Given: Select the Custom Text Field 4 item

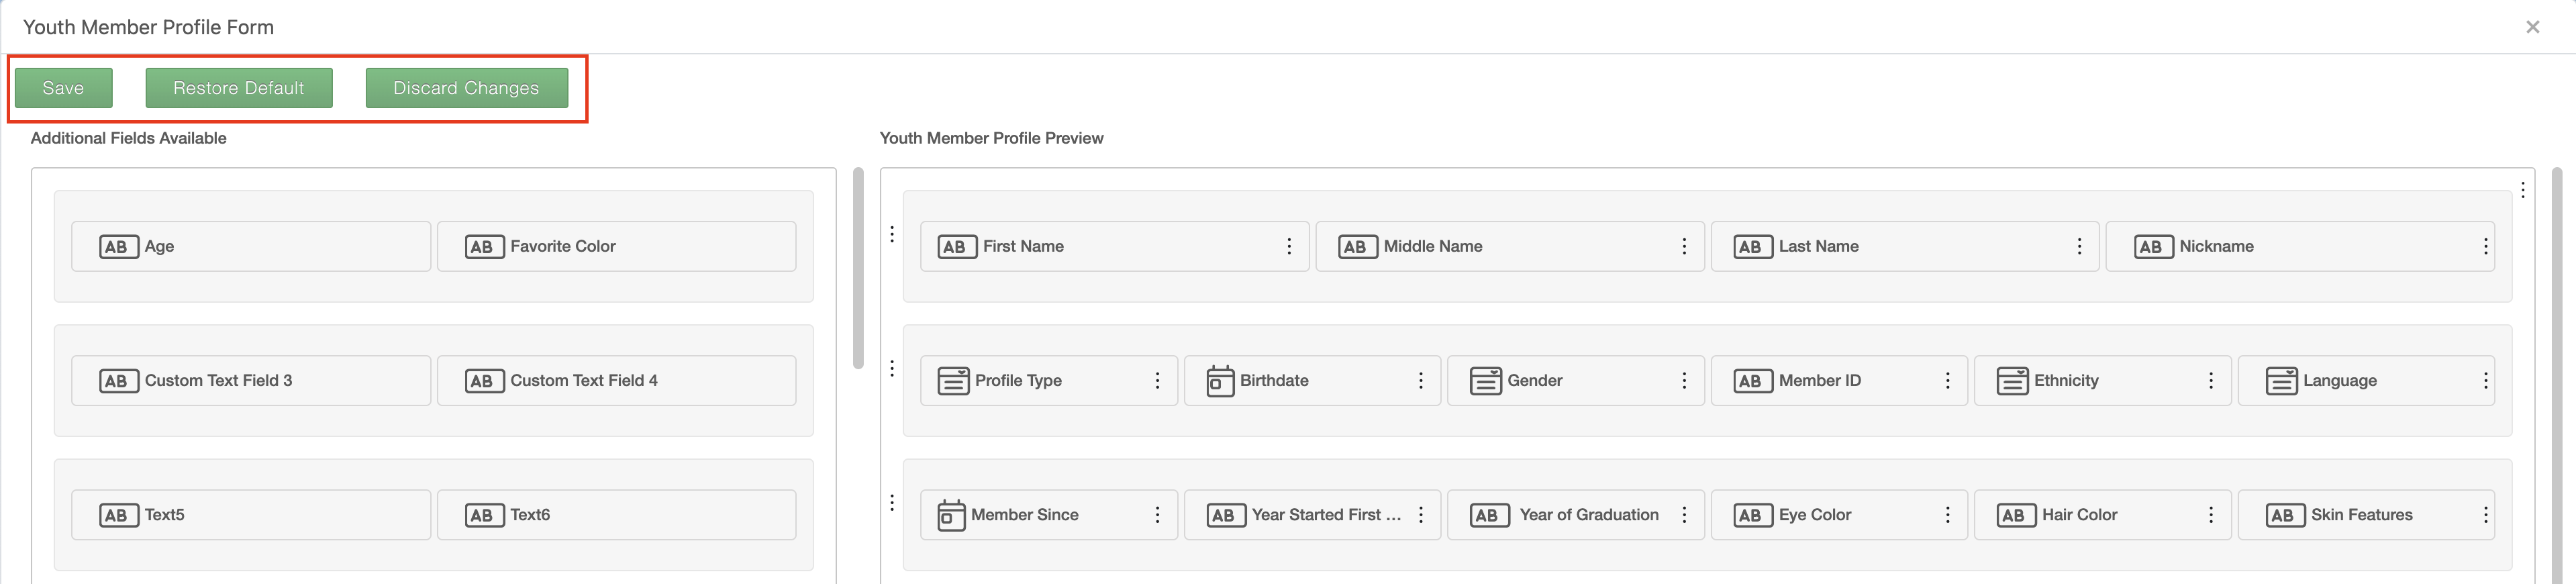Looking at the screenshot, I should tap(616, 380).
